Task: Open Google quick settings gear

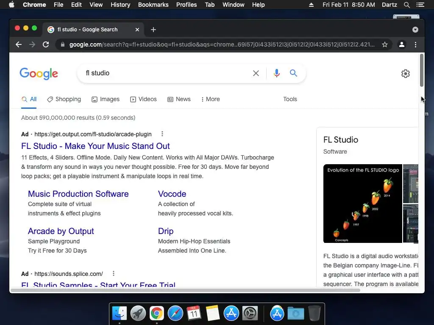Action: pos(406,74)
